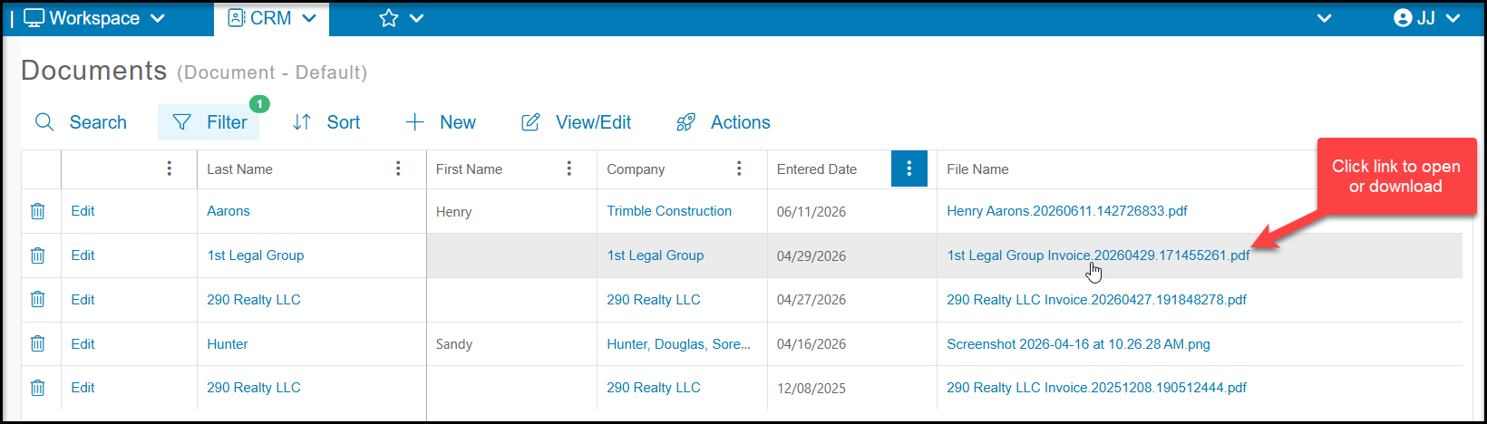The image size is (1487, 424).
Task: Open 290 Realty LLC Invoice.20251208 pdf link
Action: pyautogui.click(x=1097, y=388)
